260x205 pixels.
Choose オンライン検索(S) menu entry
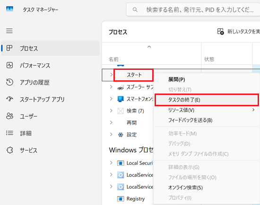point(207,188)
